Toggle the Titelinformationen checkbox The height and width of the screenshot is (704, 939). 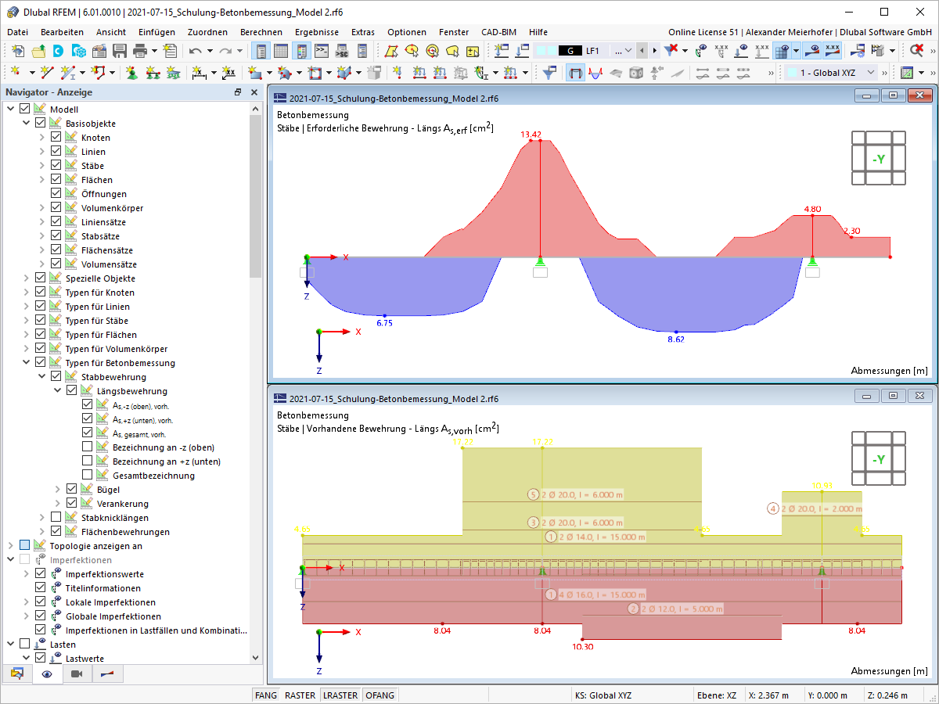point(40,588)
